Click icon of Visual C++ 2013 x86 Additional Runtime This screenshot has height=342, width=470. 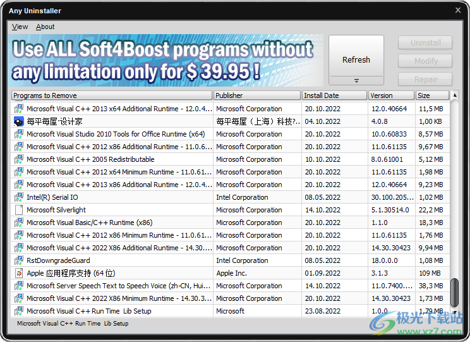pyautogui.click(x=18, y=185)
